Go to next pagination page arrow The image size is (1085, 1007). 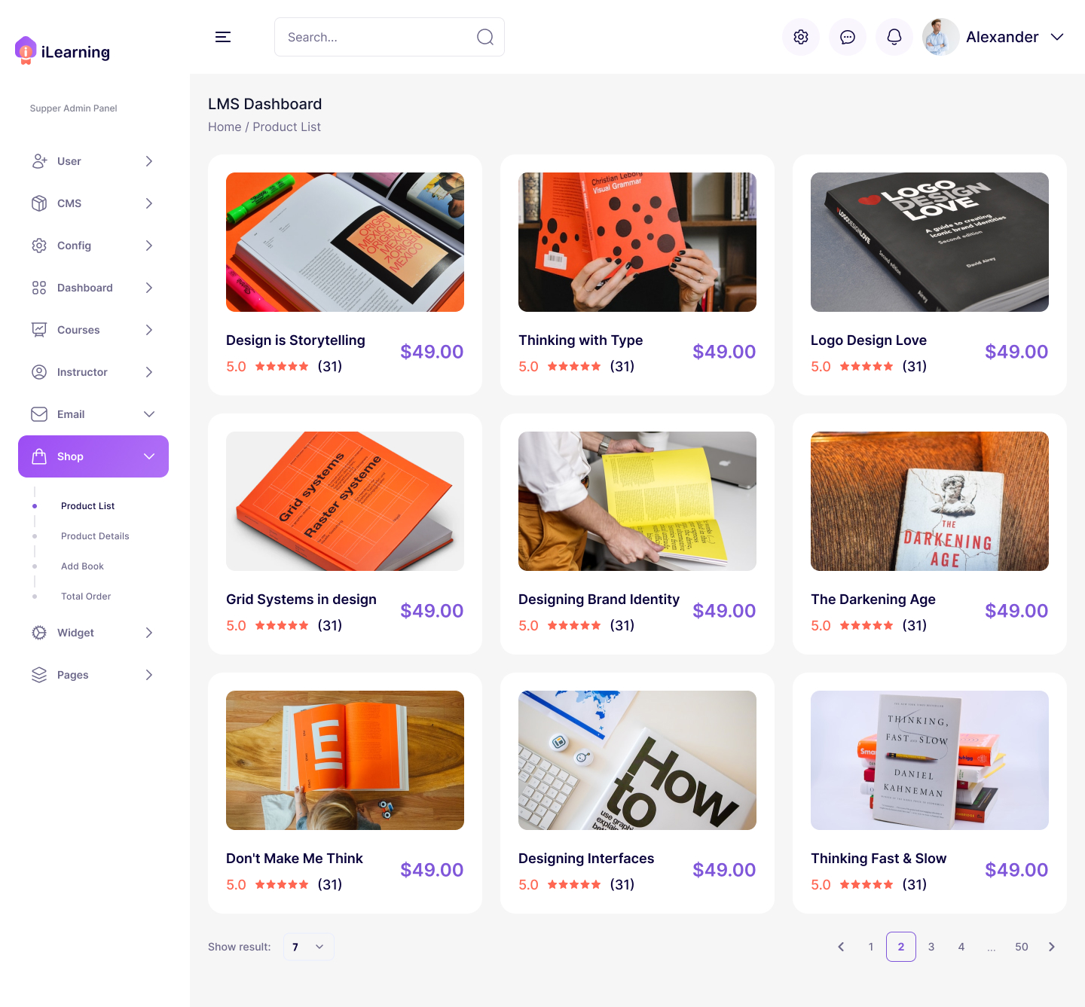point(1052,947)
